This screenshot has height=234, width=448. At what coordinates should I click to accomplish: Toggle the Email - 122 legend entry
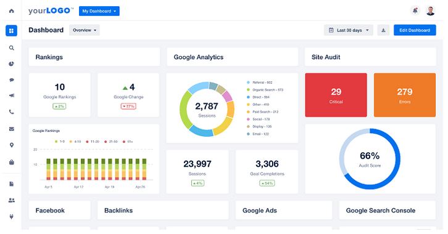258,134
